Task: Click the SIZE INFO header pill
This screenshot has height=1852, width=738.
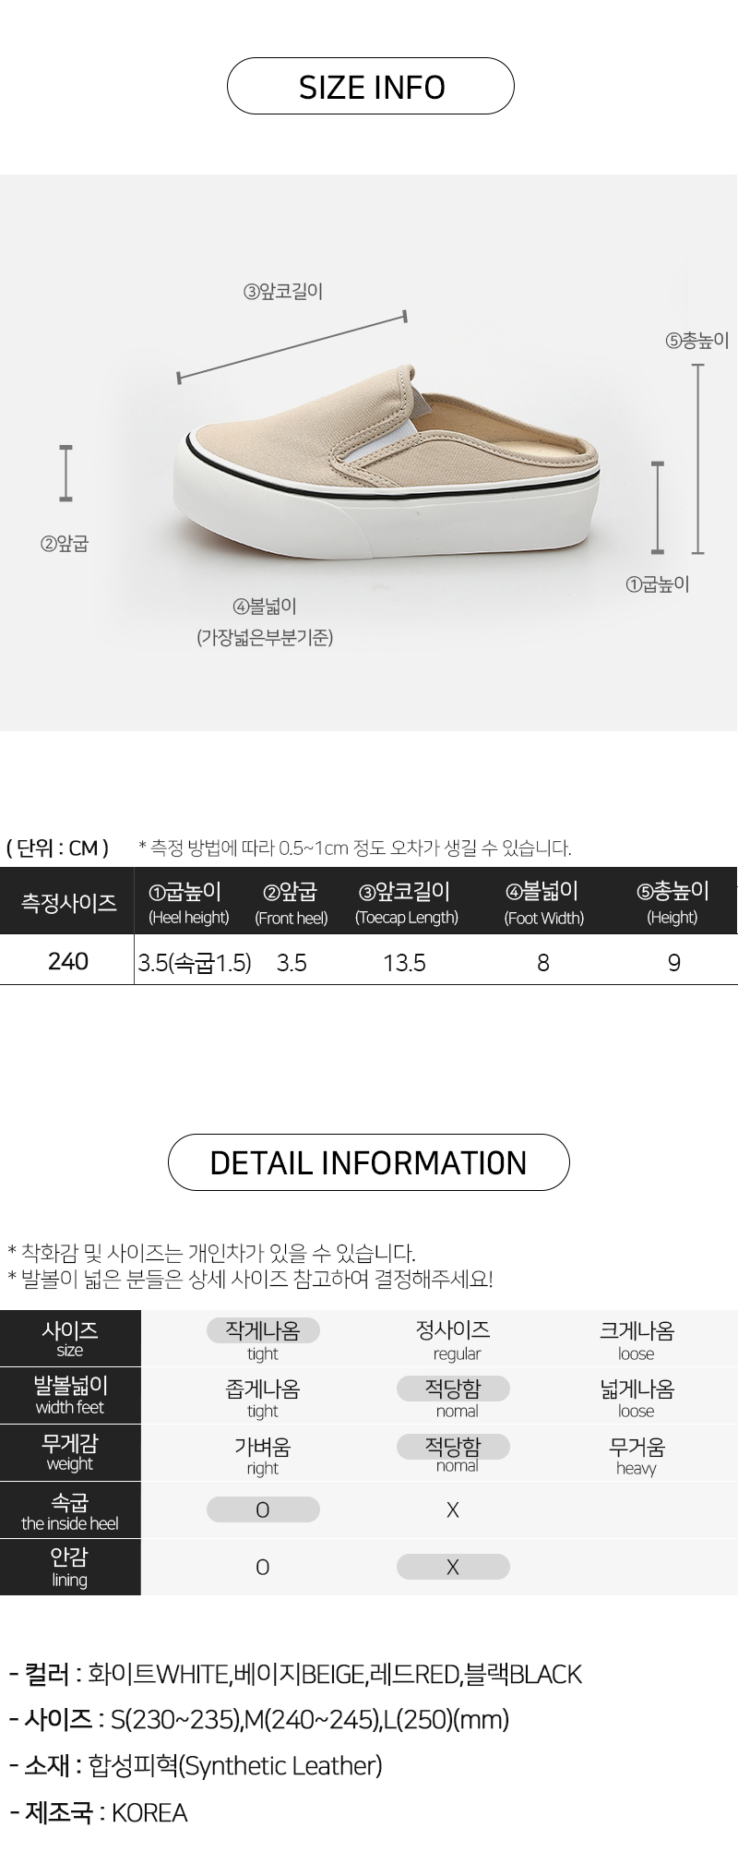Action: click(x=370, y=86)
